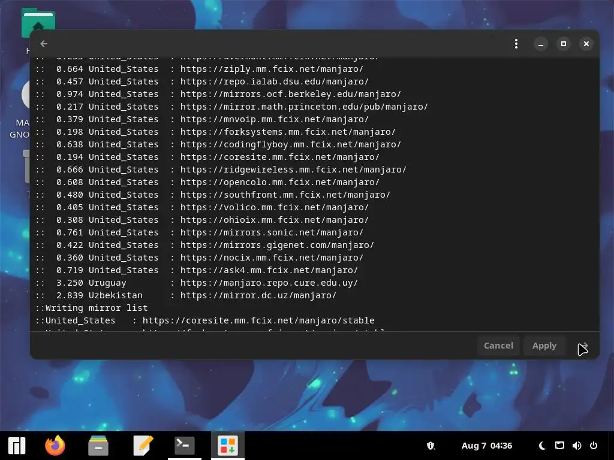Screen dimensions: 614x460
Task: Select the repo.ialab.dsu.edu mirror line
Action: (x=202, y=81)
